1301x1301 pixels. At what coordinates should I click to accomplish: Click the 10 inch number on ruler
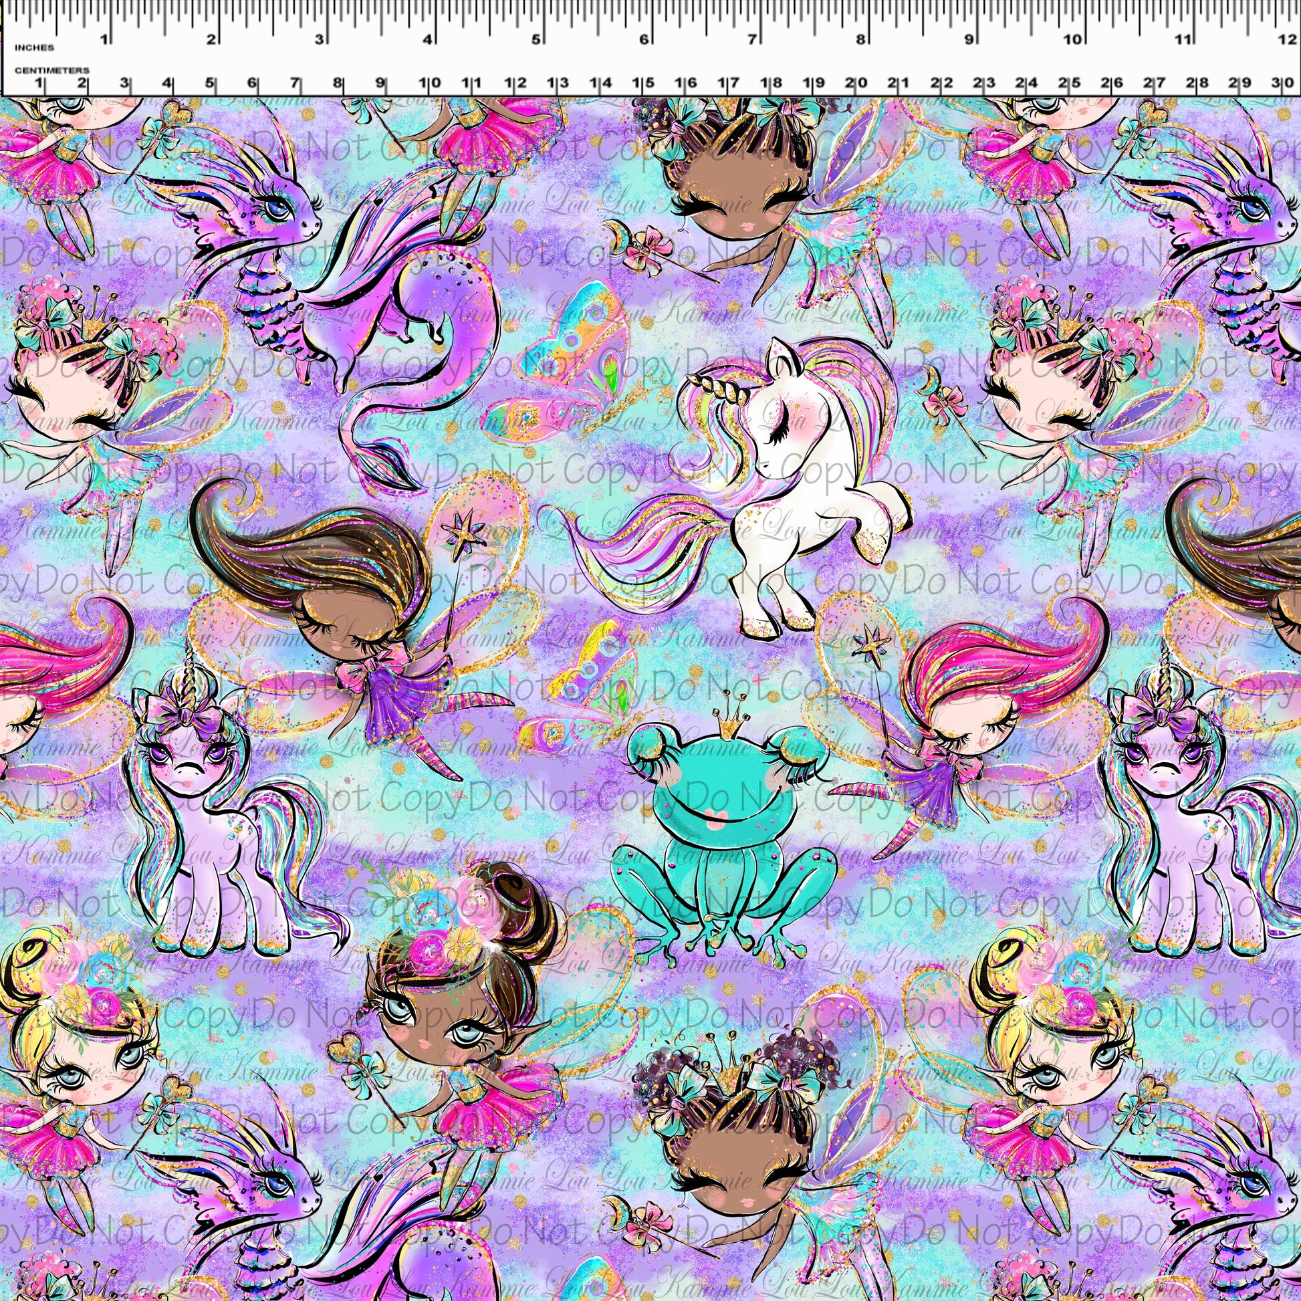point(1073,39)
